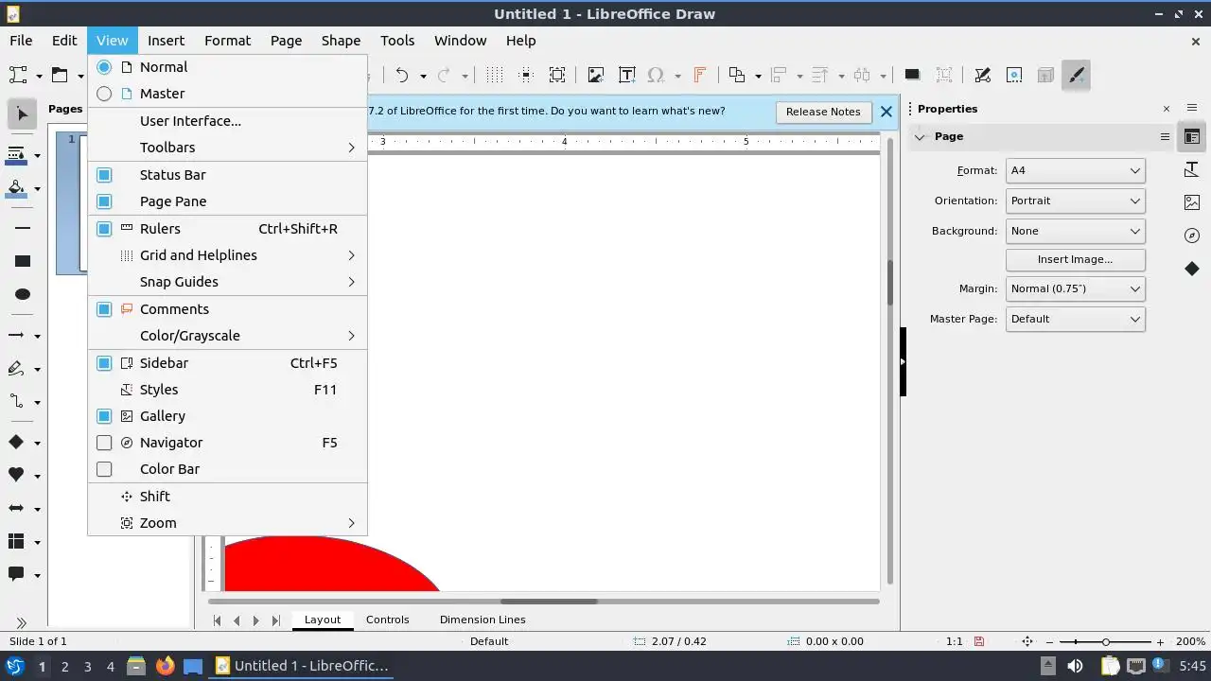
Task: Click the Show Gluepoint Functions icon
Action: click(1014, 75)
